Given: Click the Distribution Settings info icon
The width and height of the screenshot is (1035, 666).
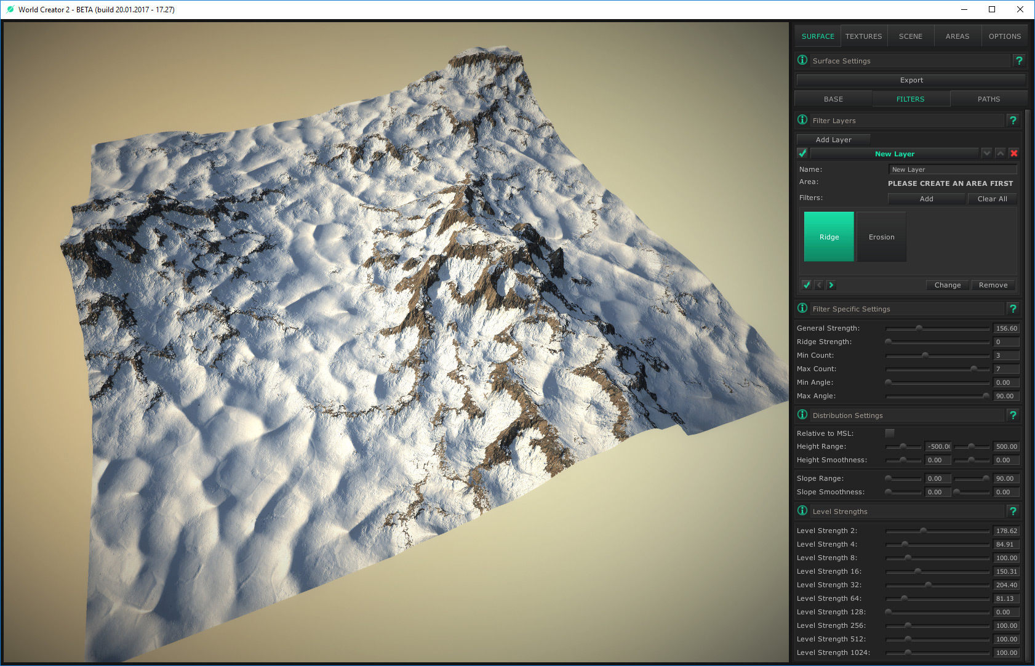Looking at the screenshot, I should pyautogui.click(x=802, y=415).
